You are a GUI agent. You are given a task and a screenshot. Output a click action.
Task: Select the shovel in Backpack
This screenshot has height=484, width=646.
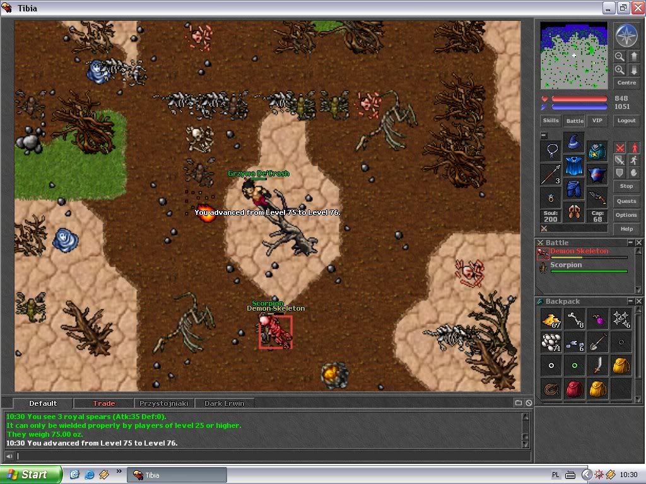(x=598, y=342)
